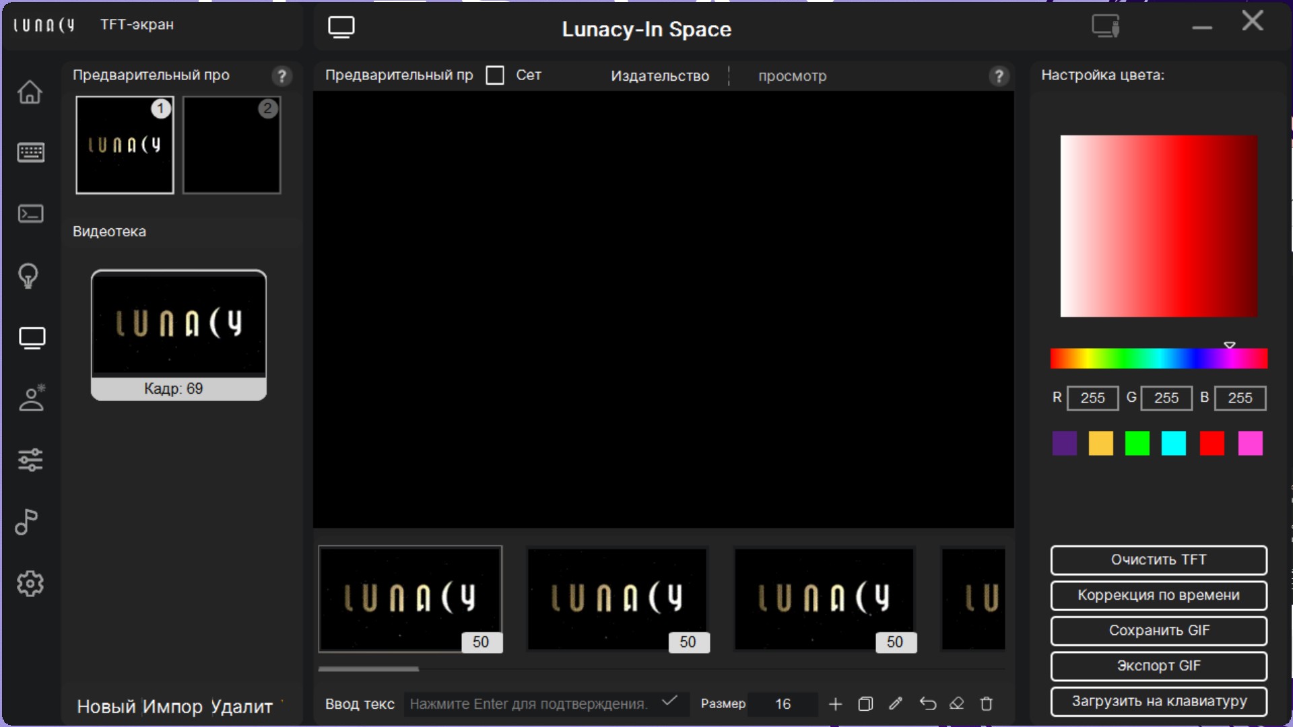Click the Настройка цвета: heading

[1102, 75]
